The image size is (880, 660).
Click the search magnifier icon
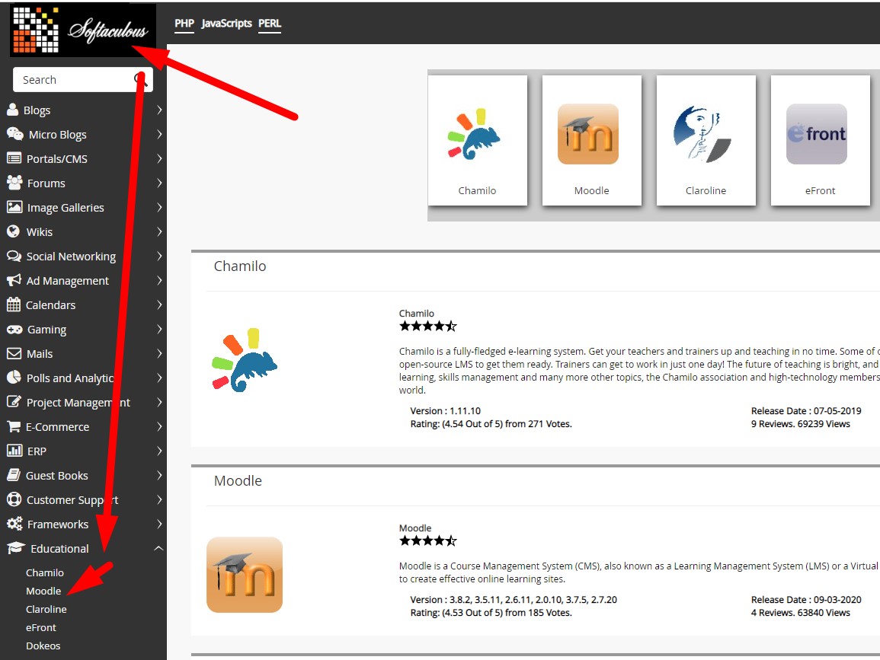tap(140, 80)
